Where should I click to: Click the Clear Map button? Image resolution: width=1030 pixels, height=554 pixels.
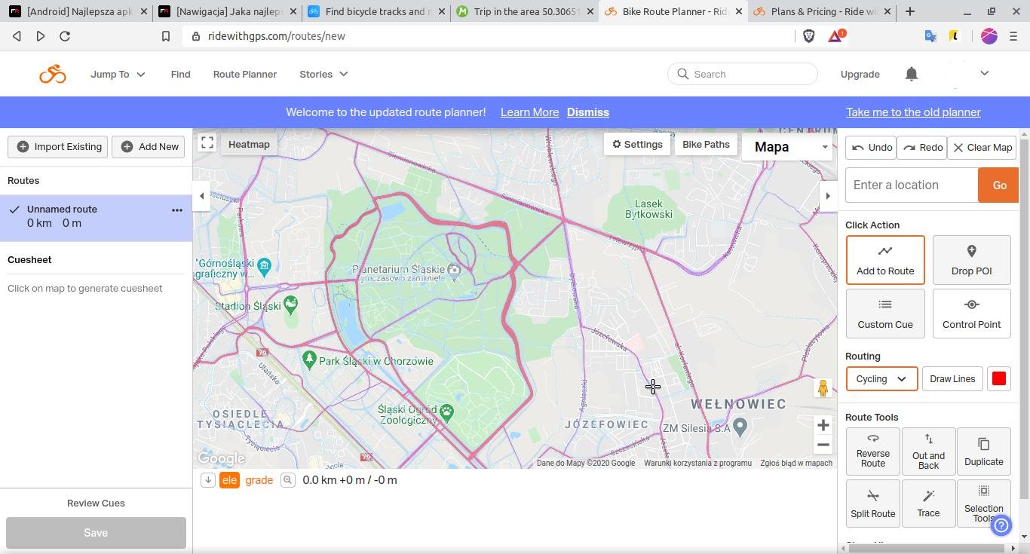pyautogui.click(x=982, y=148)
